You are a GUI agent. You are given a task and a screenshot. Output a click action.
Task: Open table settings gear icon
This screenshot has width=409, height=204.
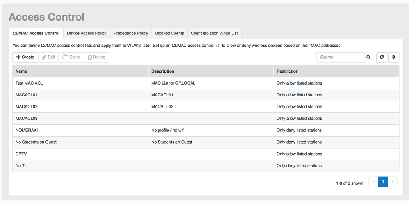click(x=394, y=57)
